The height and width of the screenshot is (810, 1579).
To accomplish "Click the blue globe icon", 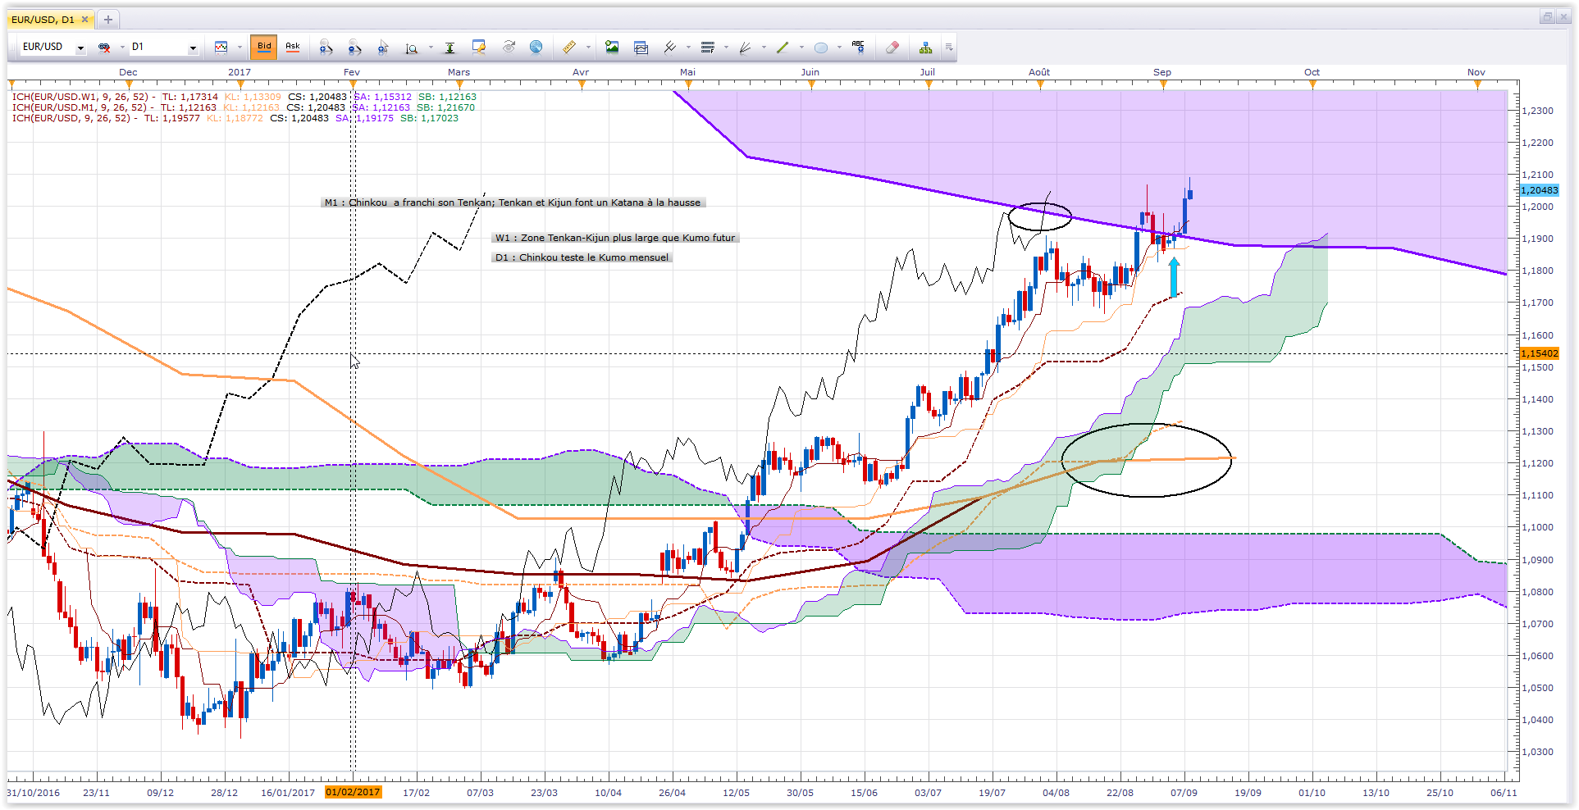I will 536,48.
